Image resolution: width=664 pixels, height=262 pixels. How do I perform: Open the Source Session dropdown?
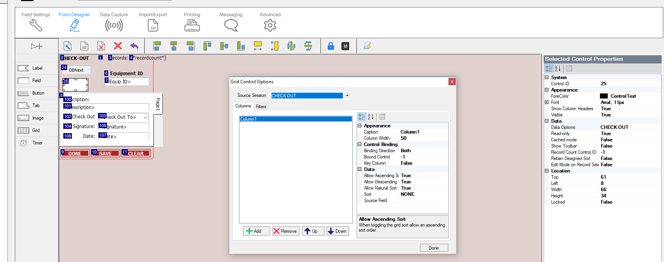[347, 96]
